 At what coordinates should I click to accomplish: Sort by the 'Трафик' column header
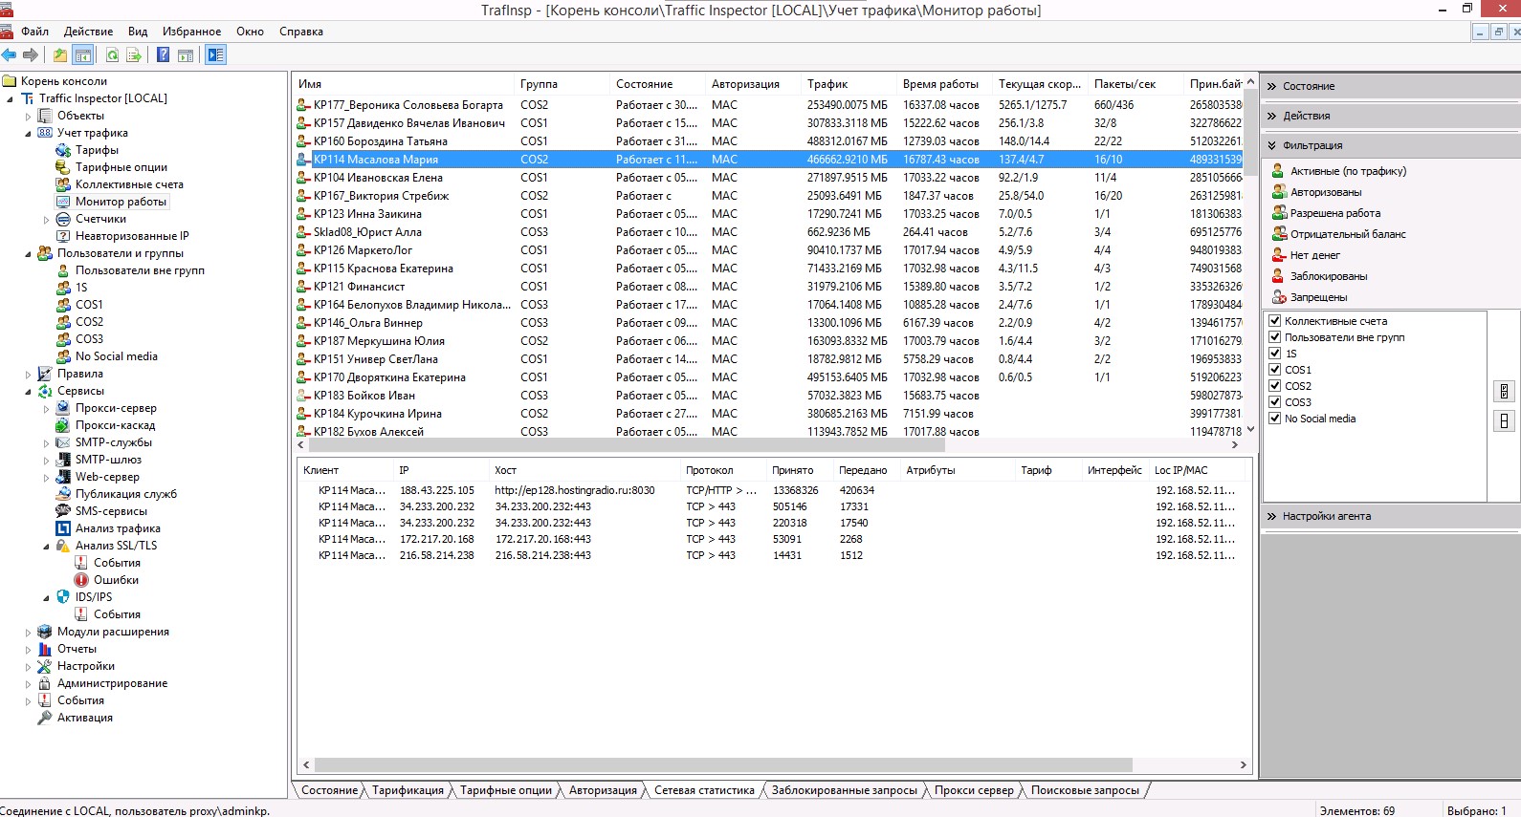(x=848, y=84)
